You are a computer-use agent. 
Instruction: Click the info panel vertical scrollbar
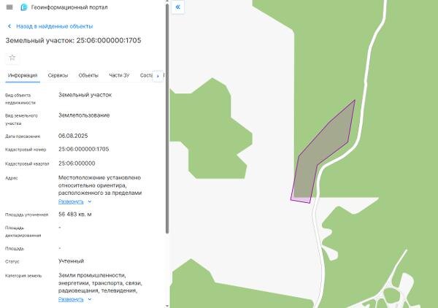[x=167, y=118]
